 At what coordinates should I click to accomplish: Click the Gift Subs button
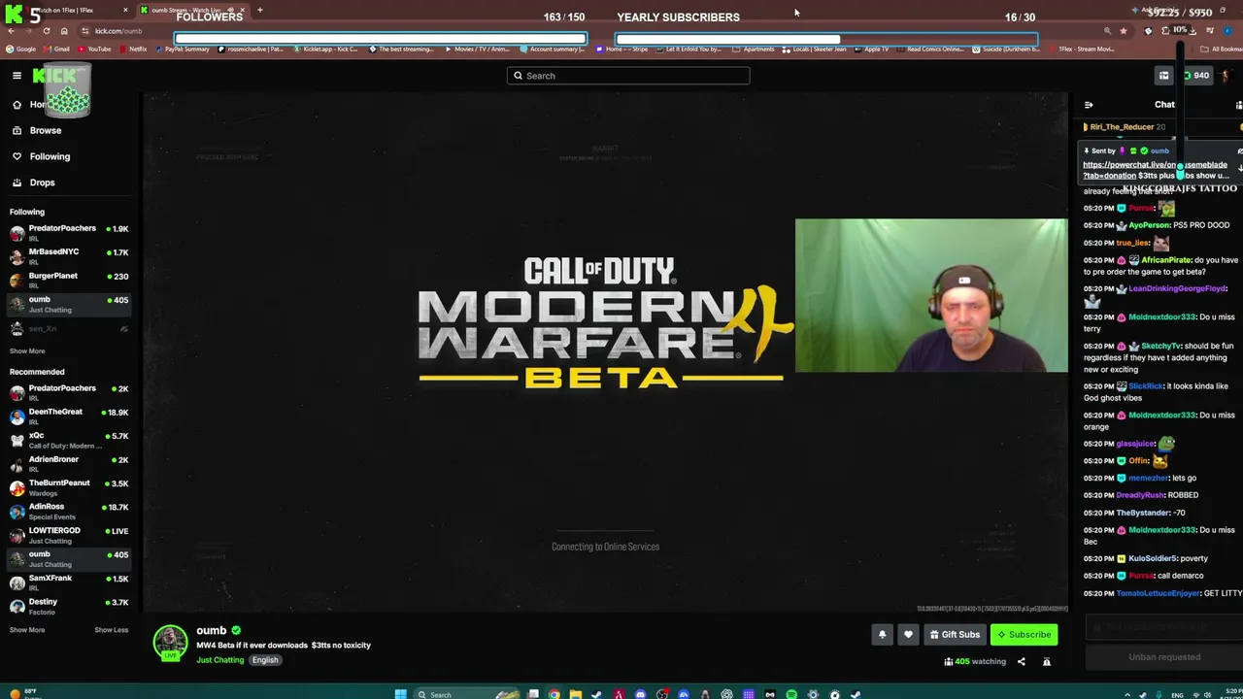(955, 635)
